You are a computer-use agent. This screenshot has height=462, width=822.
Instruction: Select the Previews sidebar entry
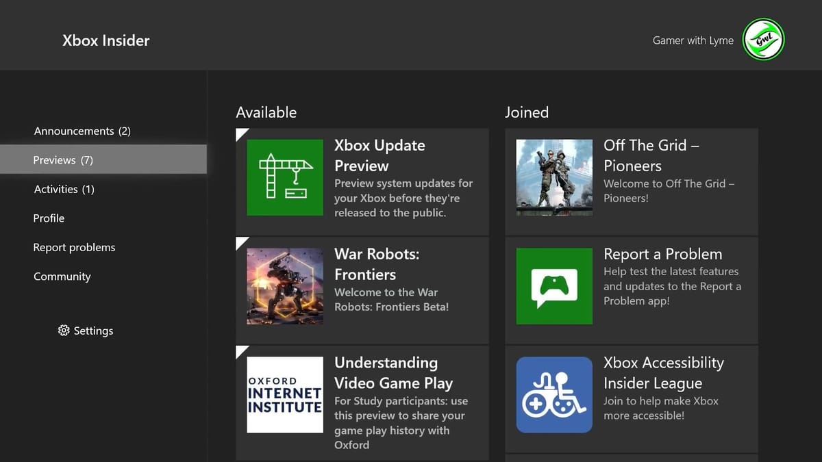click(x=62, y=159)
